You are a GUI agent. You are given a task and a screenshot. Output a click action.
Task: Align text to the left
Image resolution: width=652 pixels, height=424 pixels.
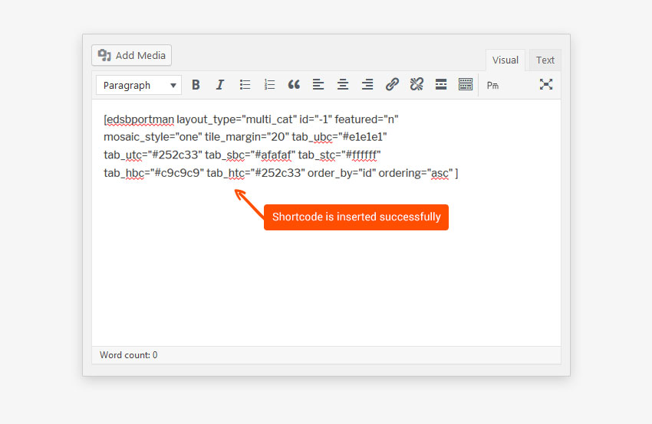[x=318, y=85]
